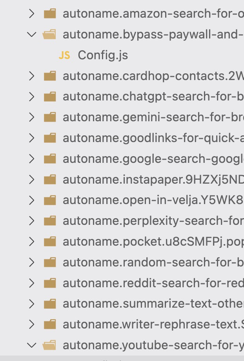The width and height of the screenshot is (244, 361).
Task: Expand the autoname.perplexity-search folder
Action: 31,221
